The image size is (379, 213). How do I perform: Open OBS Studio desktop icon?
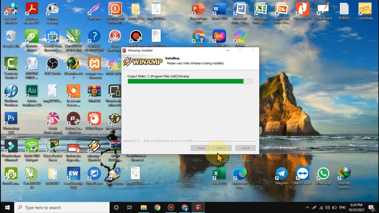point(52,66)
